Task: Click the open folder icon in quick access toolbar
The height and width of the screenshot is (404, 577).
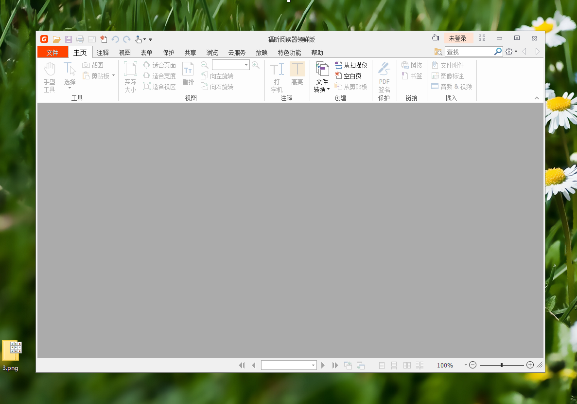Action: tap(57, 39)
